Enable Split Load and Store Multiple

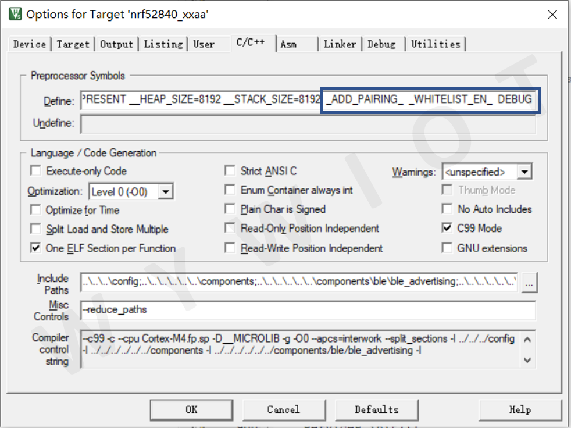(x=35, y=229)
